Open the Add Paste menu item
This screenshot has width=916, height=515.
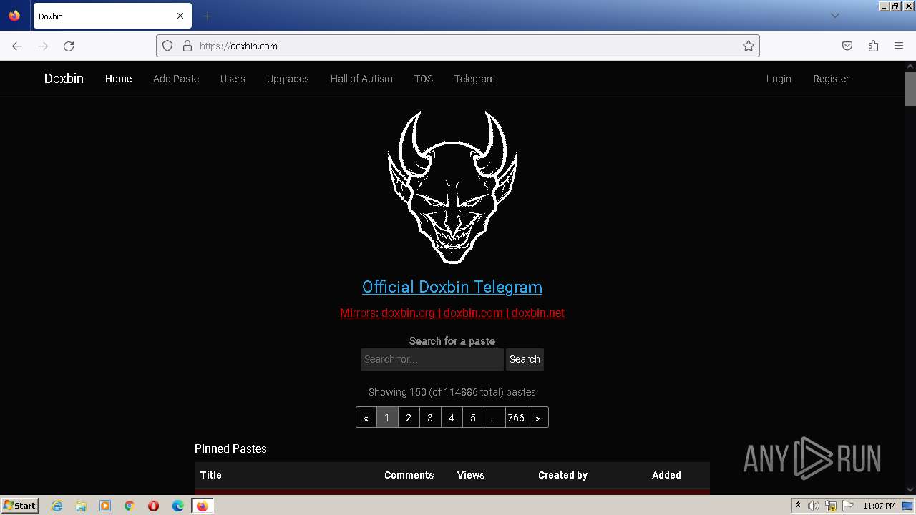tap(176, 79)
